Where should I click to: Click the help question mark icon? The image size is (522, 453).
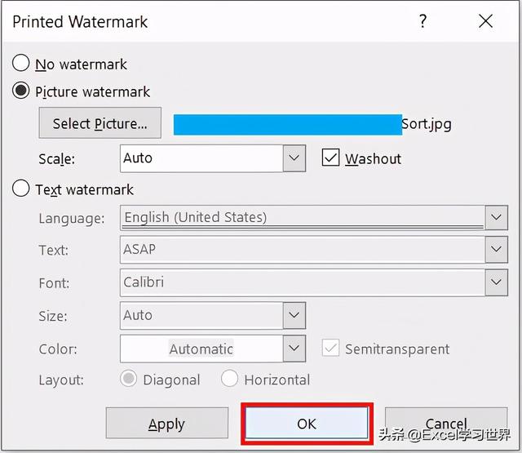click(422, 22)
